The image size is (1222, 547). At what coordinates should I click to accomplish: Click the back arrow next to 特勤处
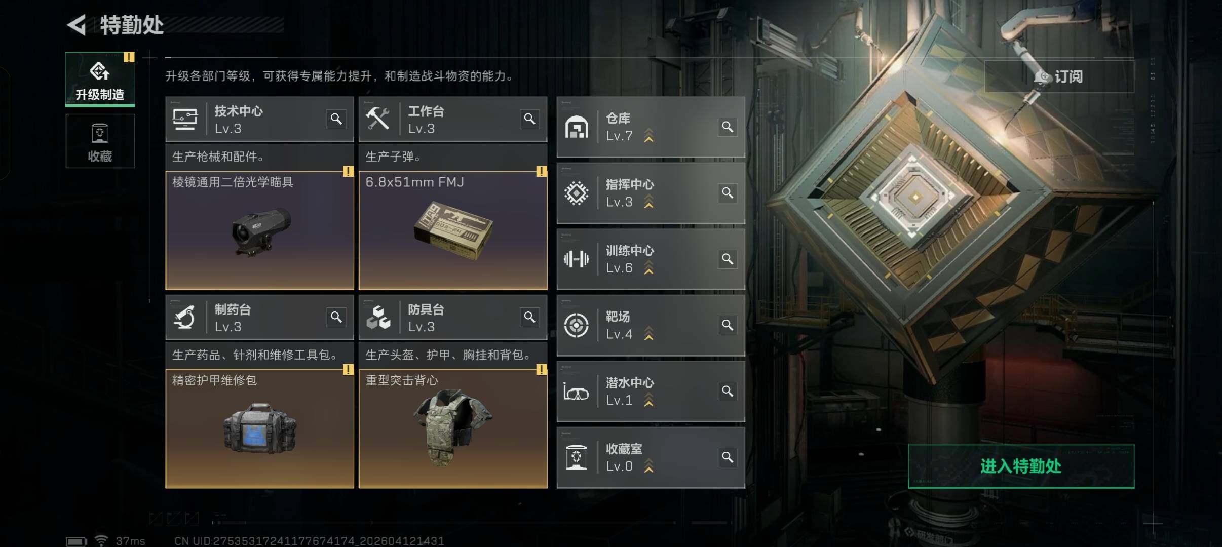pyautogui.click(x=77, y=25)
